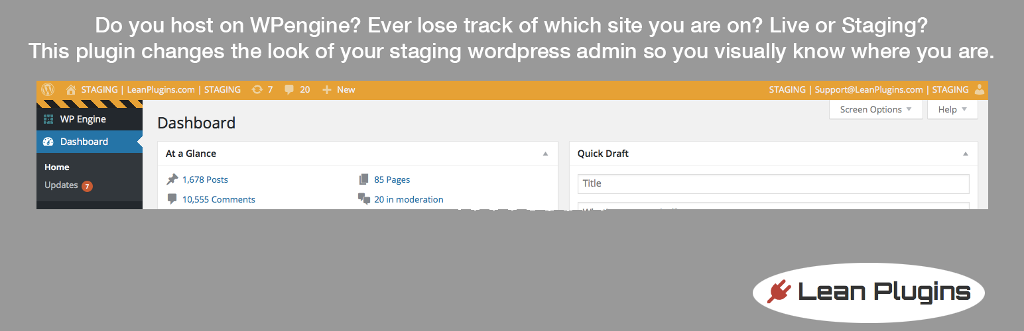Open the updates refresh icon showing 7
Screen dimensions: 1024x331
tap(257, 89)
